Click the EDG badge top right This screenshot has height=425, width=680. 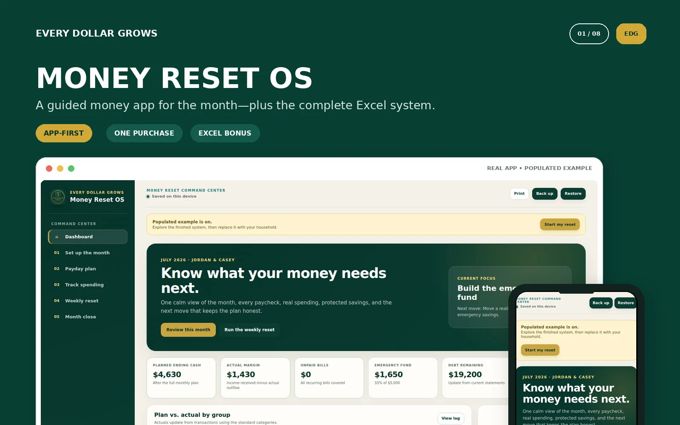pyautogui.click(x=631, y=34)
